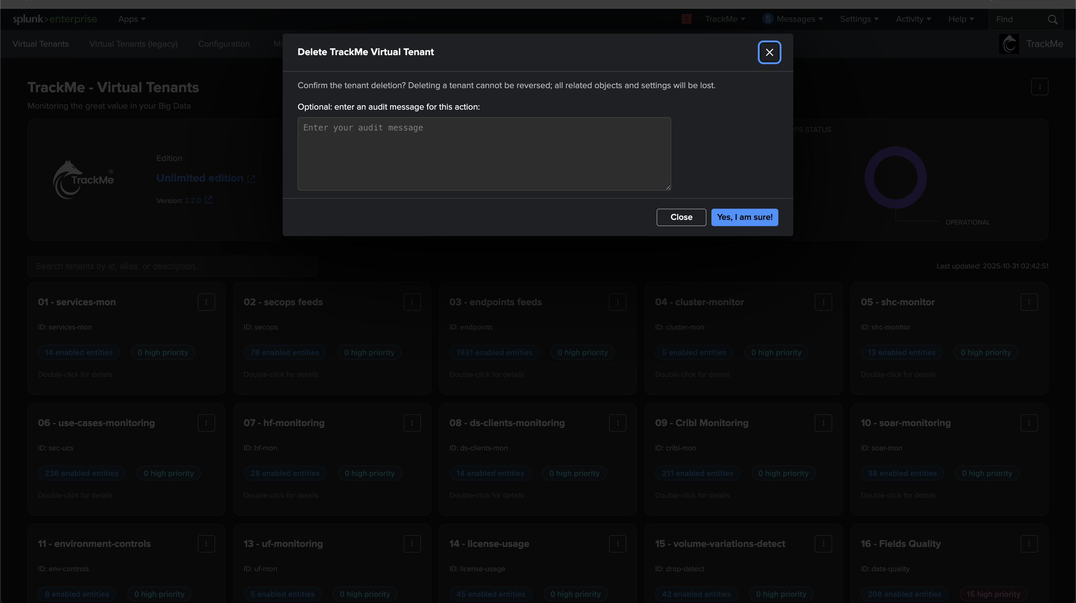Confirm deletion with Yes, I am sure!
The height and width of the screenshot is (603, 1076).
click(x=744, y=217)
